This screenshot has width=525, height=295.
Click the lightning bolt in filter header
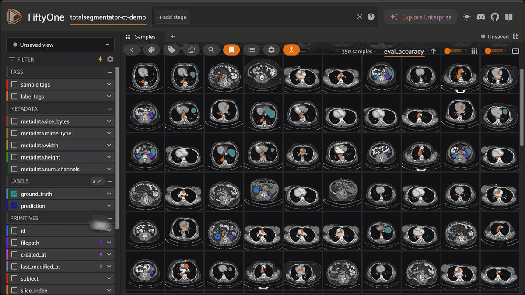pos(100,59)
